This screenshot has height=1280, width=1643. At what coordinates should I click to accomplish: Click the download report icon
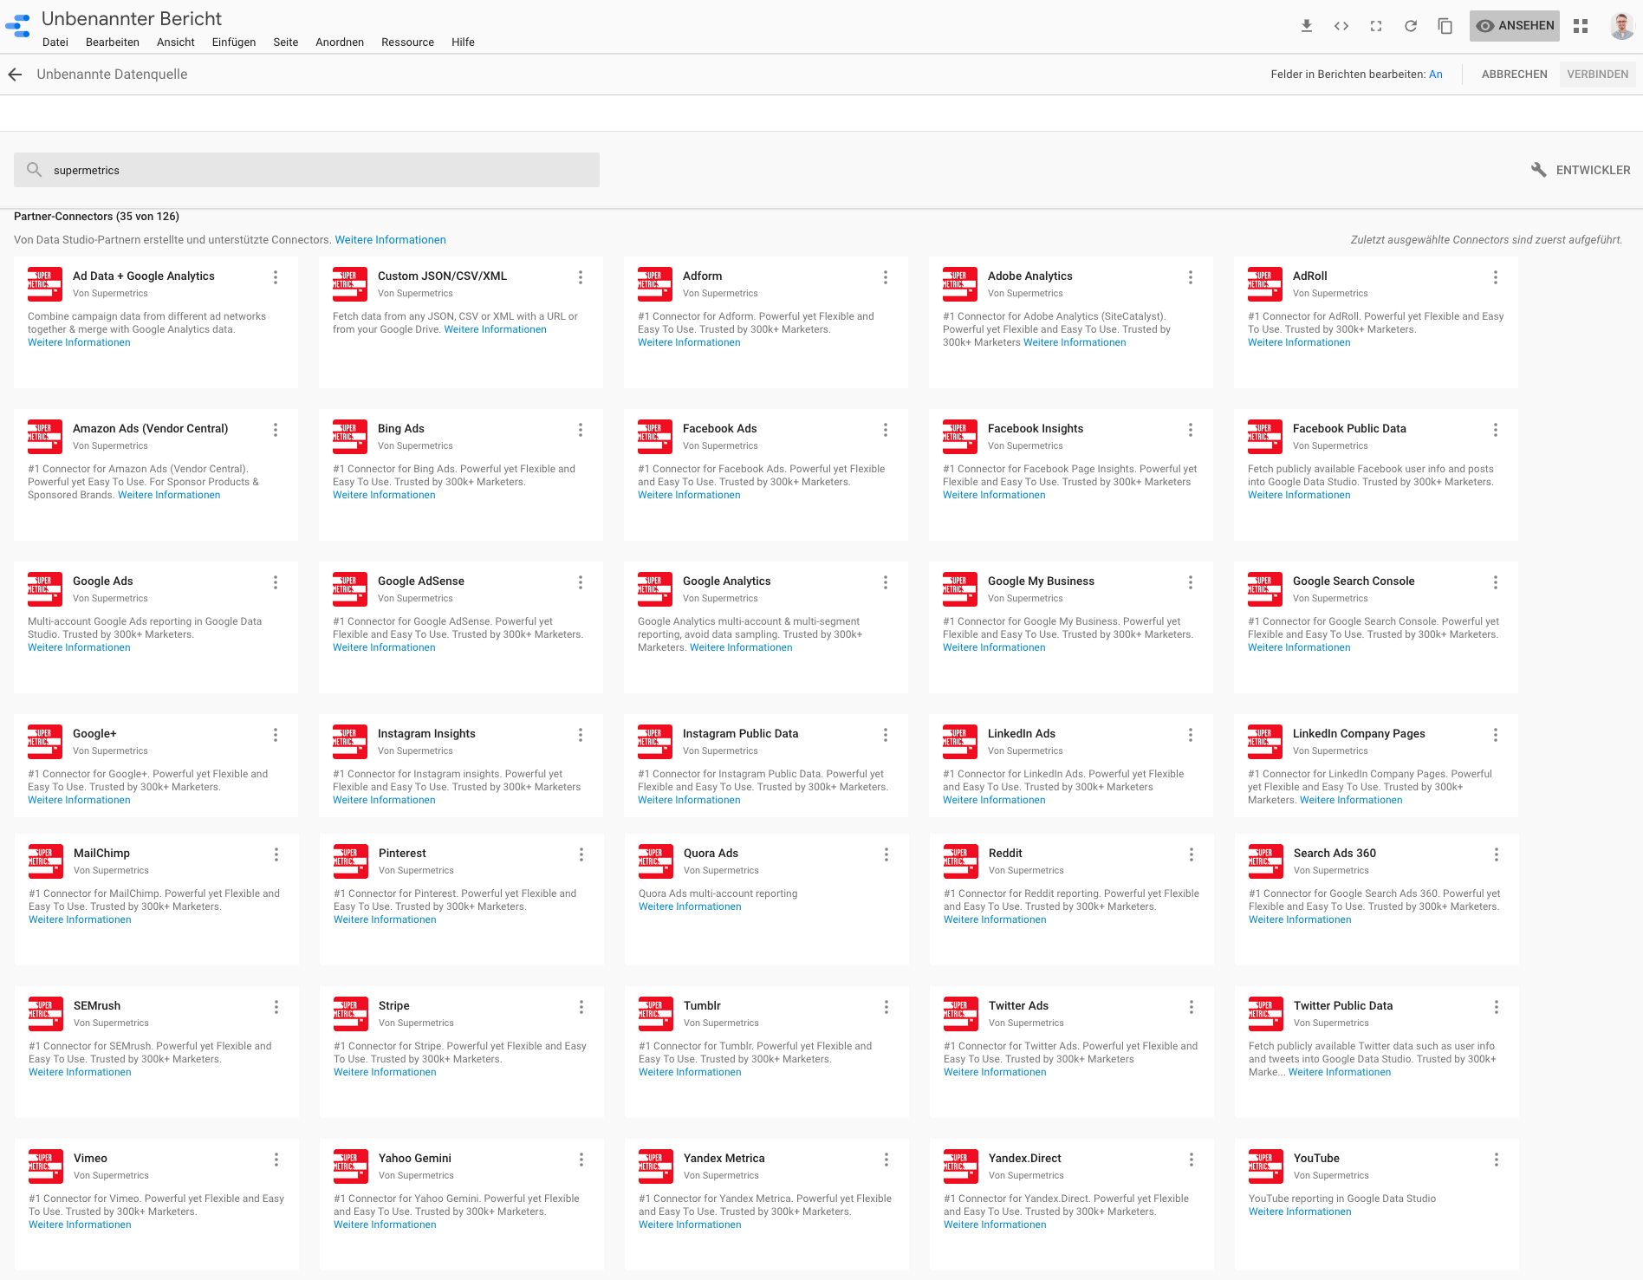pyautogui.click(x=1307, y=26)
